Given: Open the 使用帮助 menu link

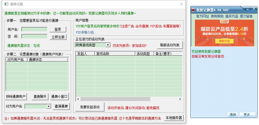Looking at the screenshot, I should coord(217,16).
